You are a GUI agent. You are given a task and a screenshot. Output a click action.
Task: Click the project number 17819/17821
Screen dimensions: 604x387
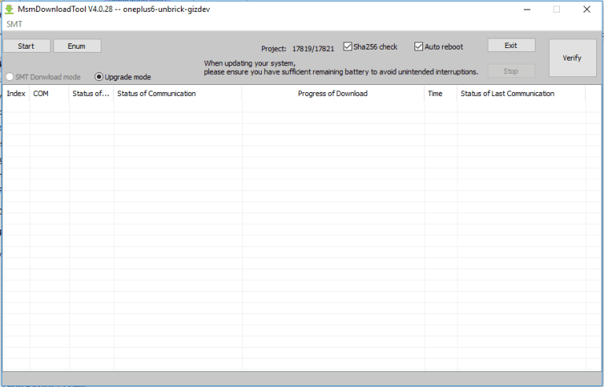pyautogui.click(x=313, y=49)
